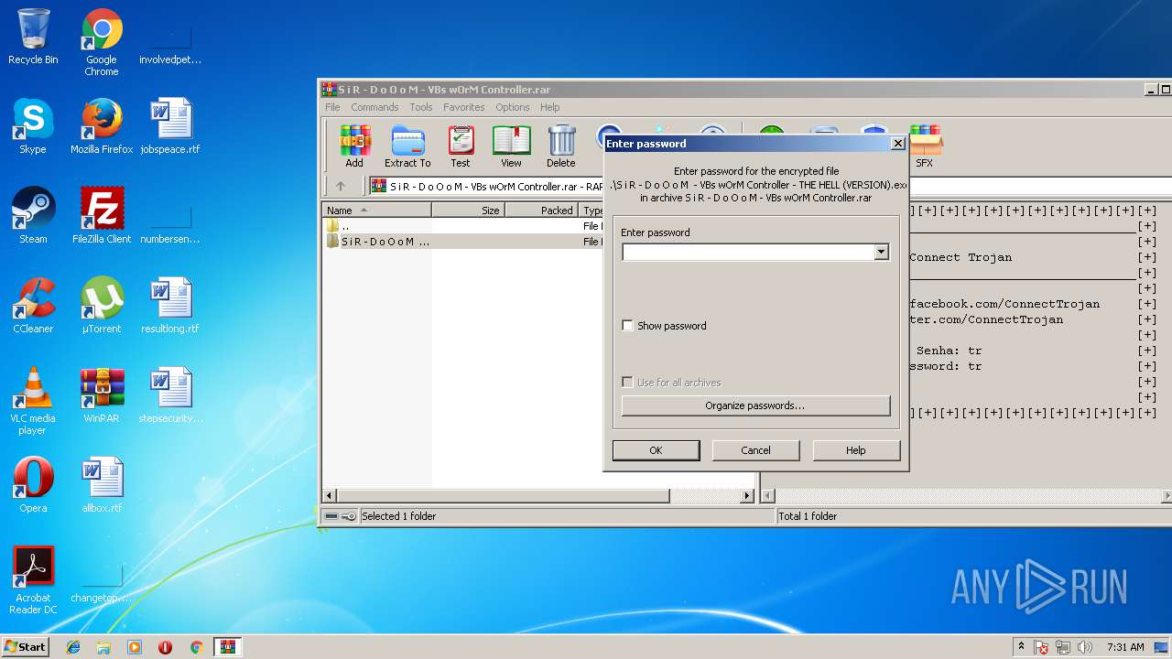Click the Delete toolbar icon
The height and width of the screenshot is (659, 1172).
[x=561, y=146]
